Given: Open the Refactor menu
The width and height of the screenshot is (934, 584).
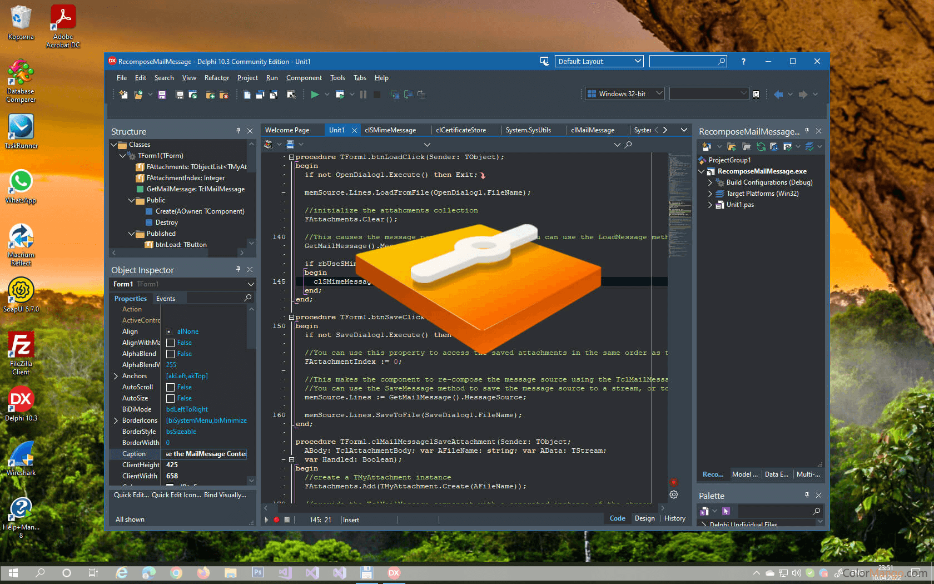Looking at the screenshot, I should (216, 78).
